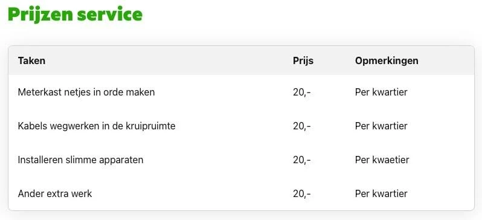The width and height of the screenshot is (482, 220).
Task: Click the Meterkast row price 20,-
Action: tap(301, 92)
